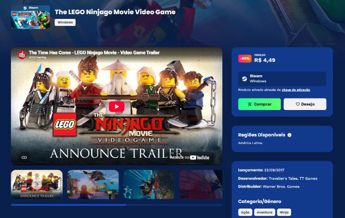Open the second screenshot thumbnail with explosion

[x=93, y=184]
